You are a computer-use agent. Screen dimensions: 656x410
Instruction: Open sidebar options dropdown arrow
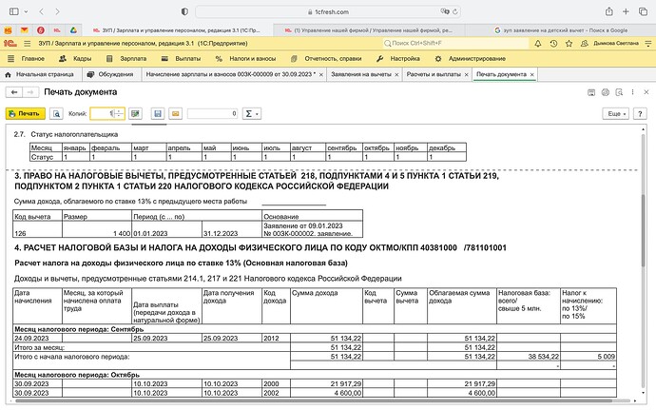tap(26, 11)
